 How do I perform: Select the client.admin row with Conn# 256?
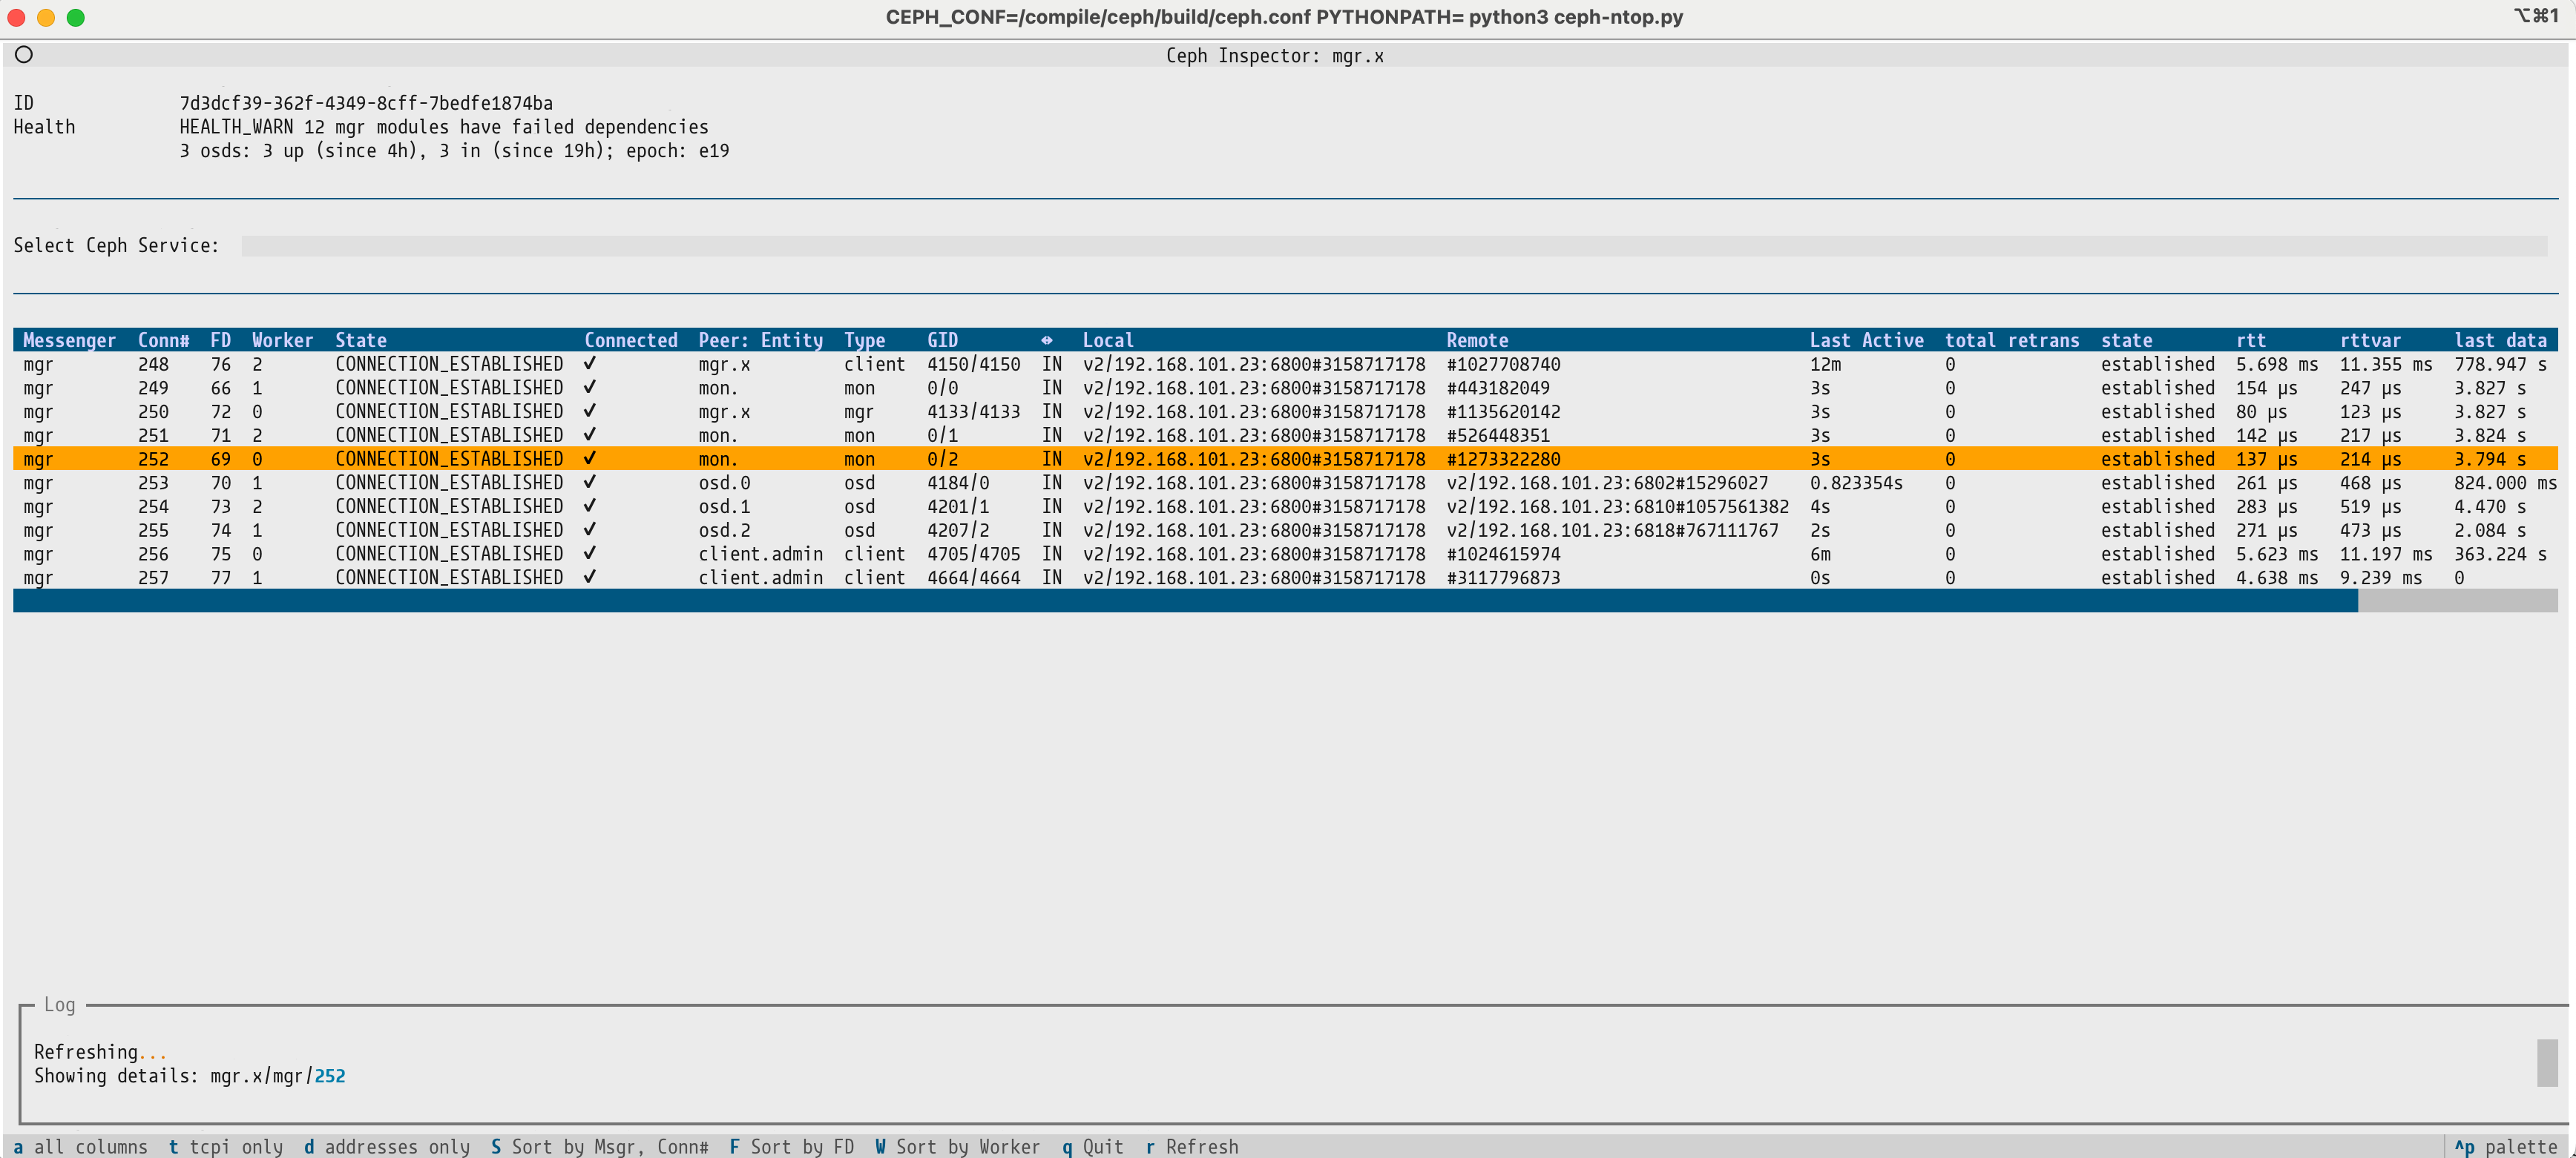click(x=1285, y=555)
